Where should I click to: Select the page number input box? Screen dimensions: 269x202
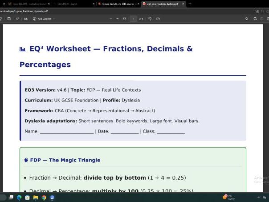tap(134, 19)
